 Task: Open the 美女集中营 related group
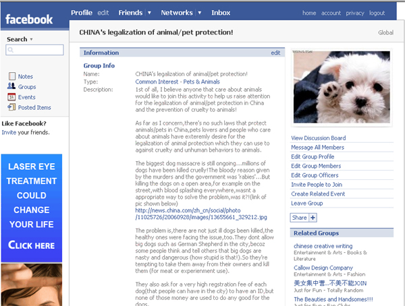[330, 283]
